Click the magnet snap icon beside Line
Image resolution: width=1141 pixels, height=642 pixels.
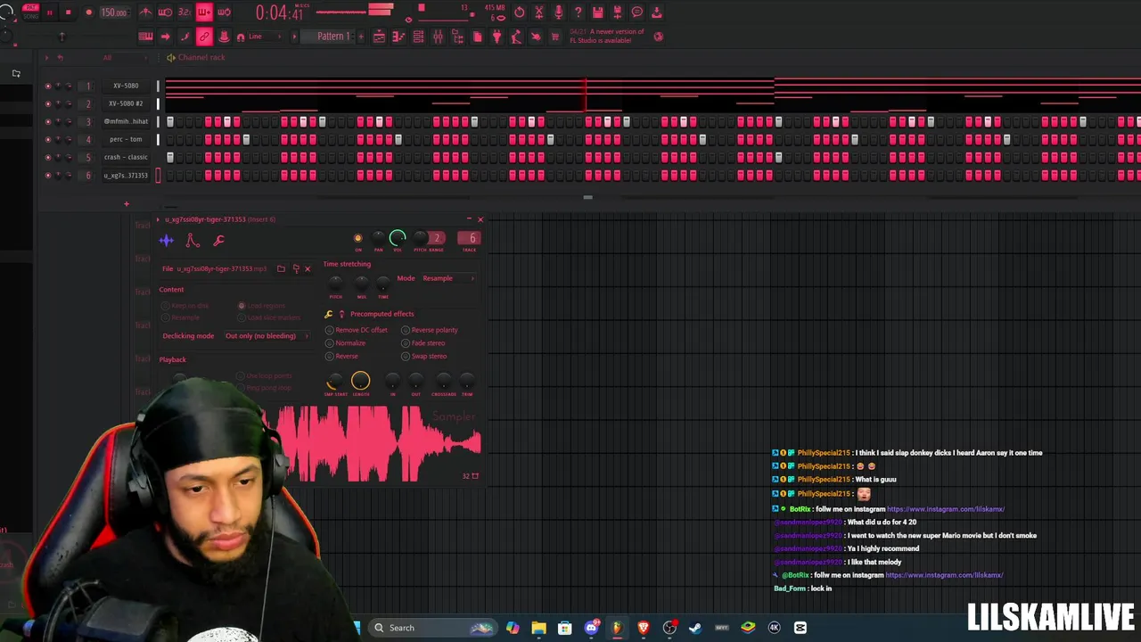coord(240,37)
